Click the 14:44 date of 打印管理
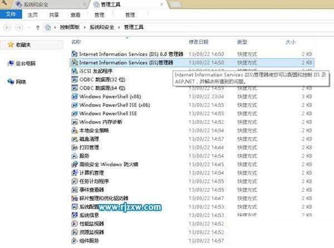 [206, 147]
